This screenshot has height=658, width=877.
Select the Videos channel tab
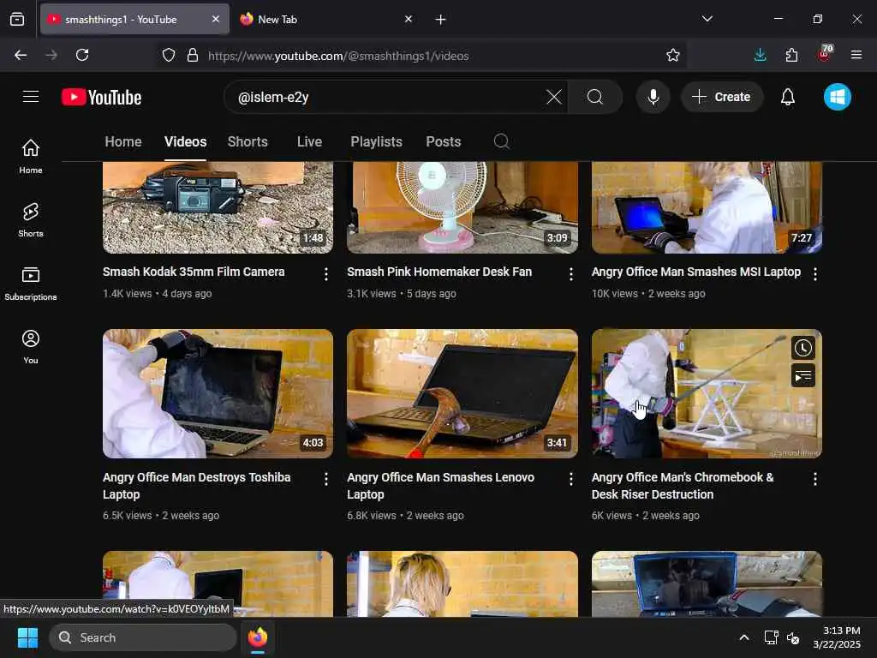[185, 141]
